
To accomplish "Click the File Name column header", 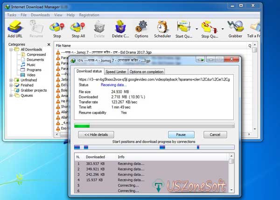I will pos(63,46).
